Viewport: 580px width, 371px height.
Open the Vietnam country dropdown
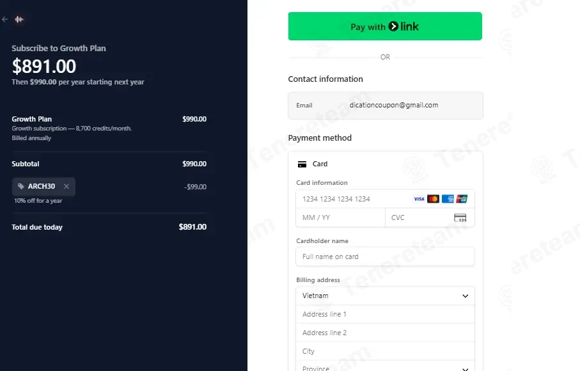385,296
